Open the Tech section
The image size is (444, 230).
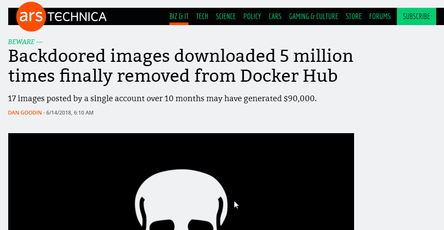coord(202,16)
